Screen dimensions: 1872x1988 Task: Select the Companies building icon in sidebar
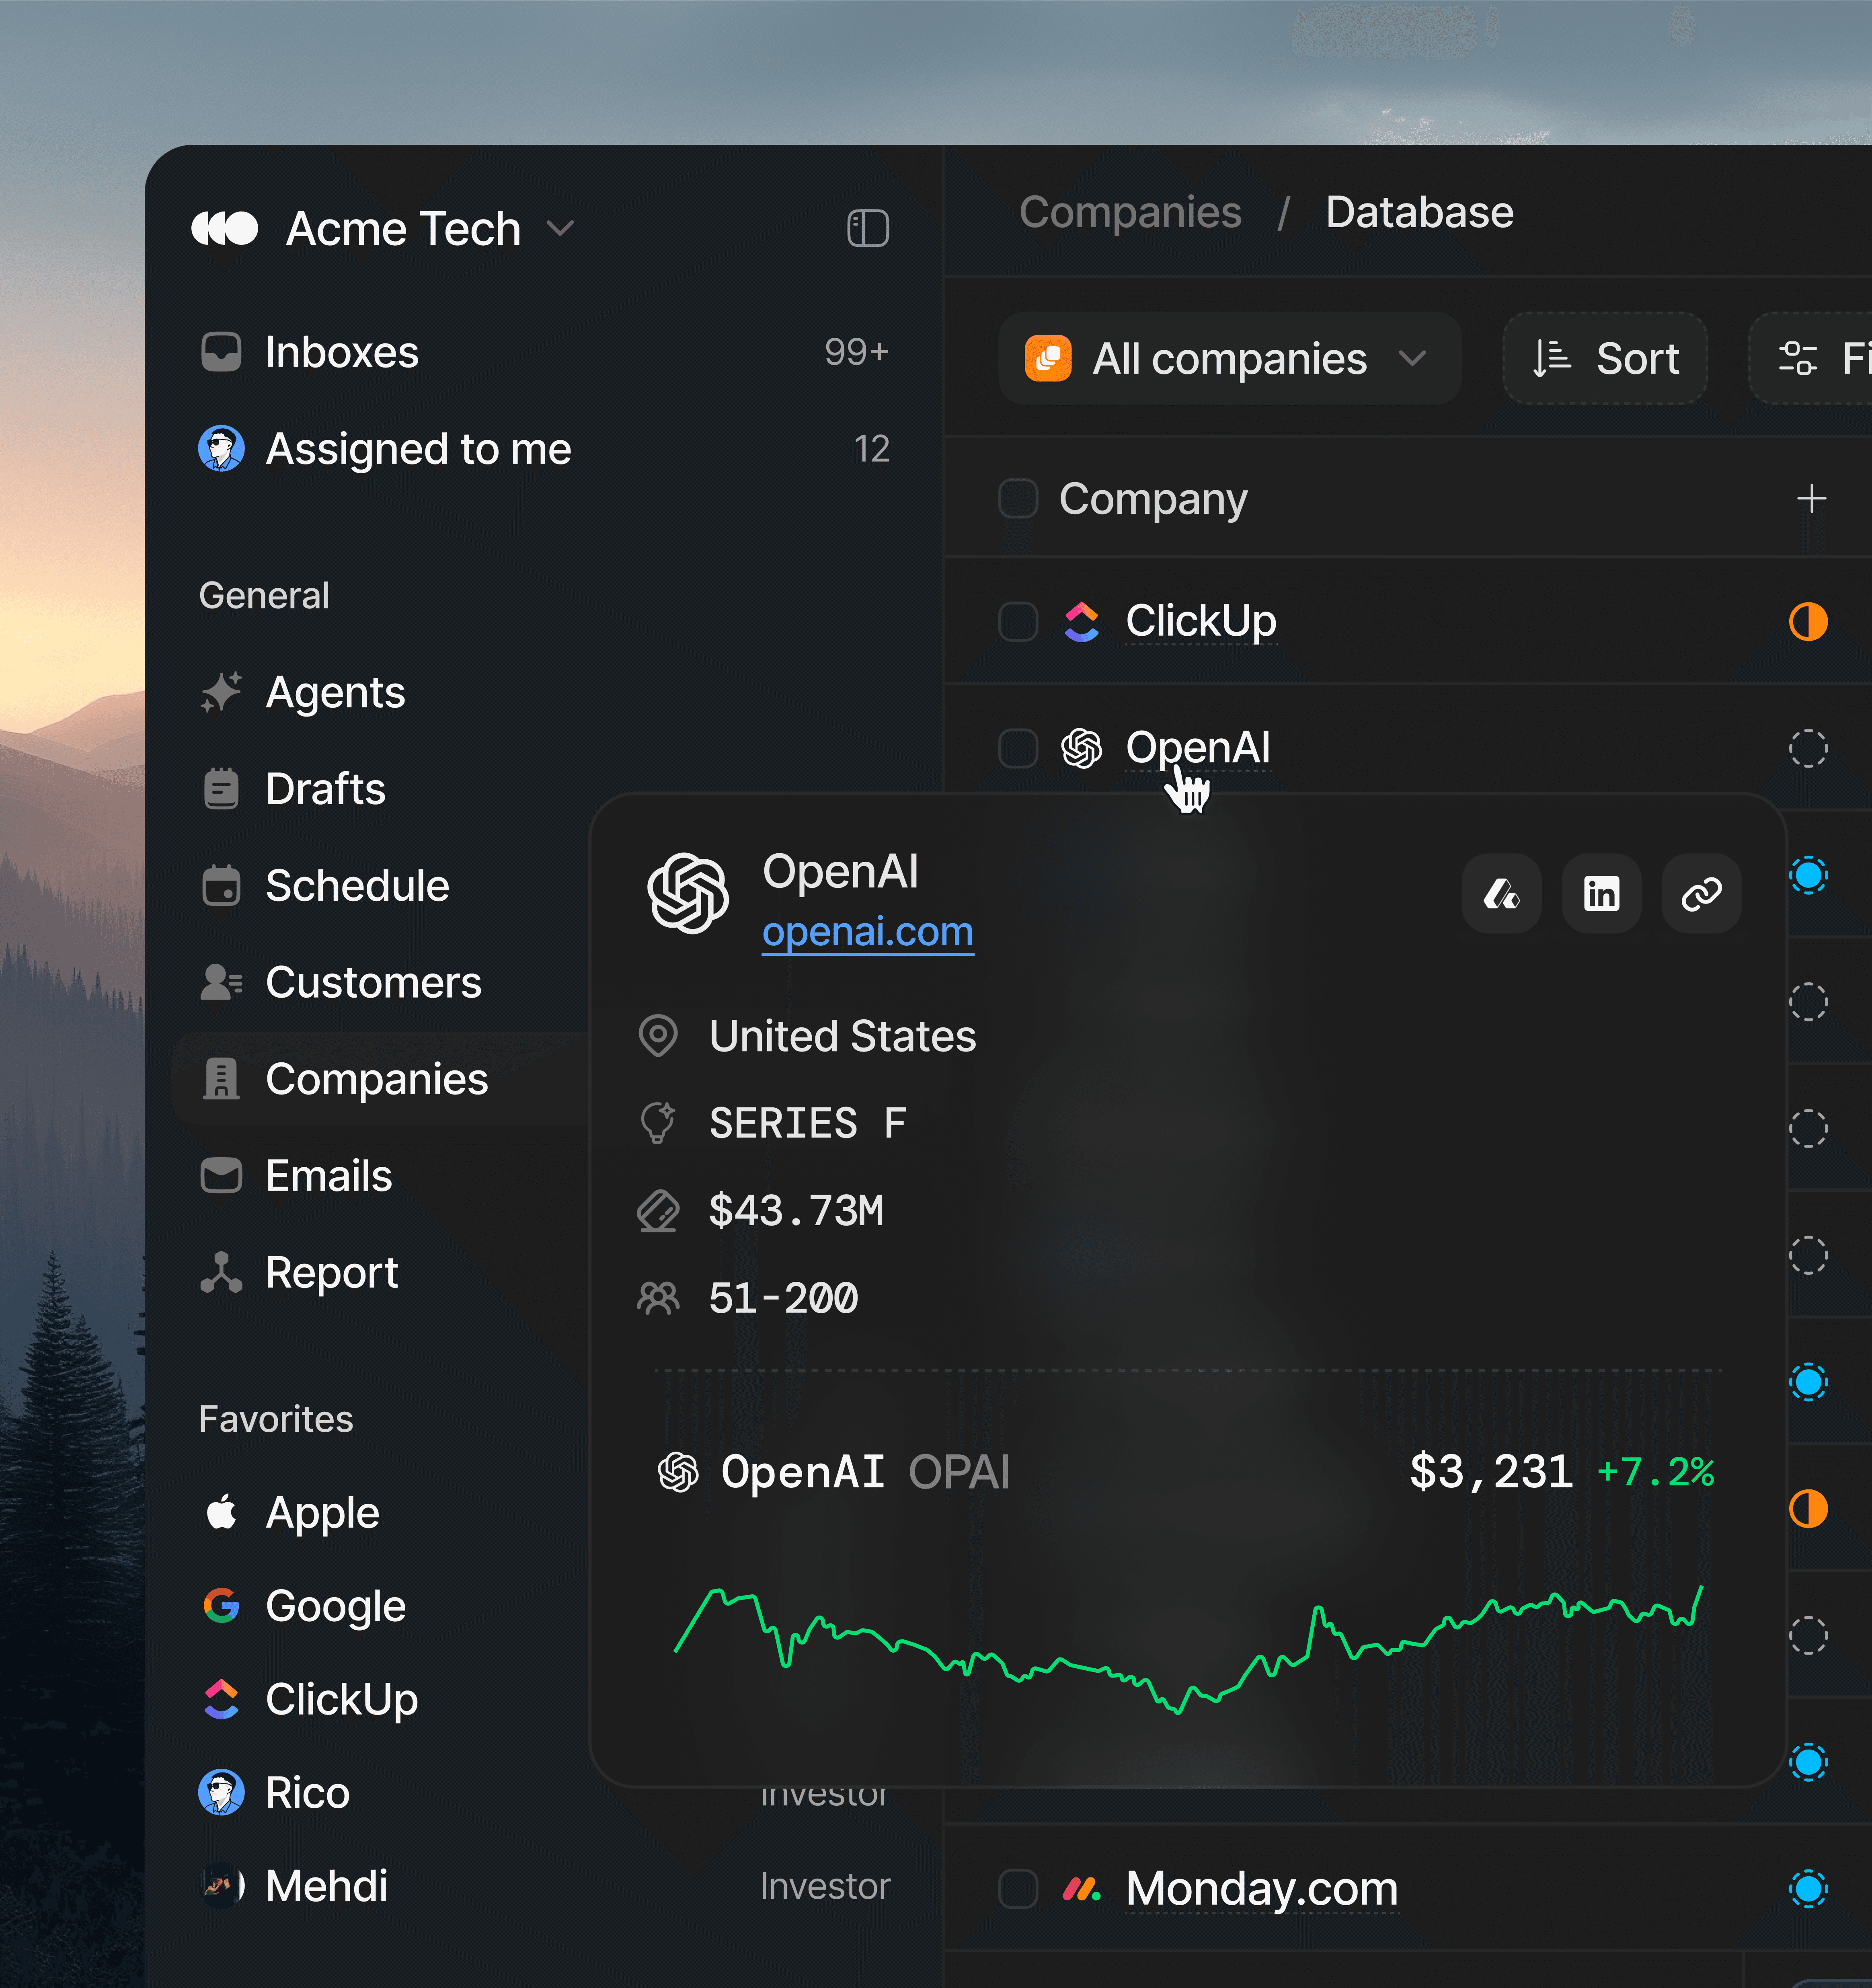pyautogui.click(x=222, y=1079)
